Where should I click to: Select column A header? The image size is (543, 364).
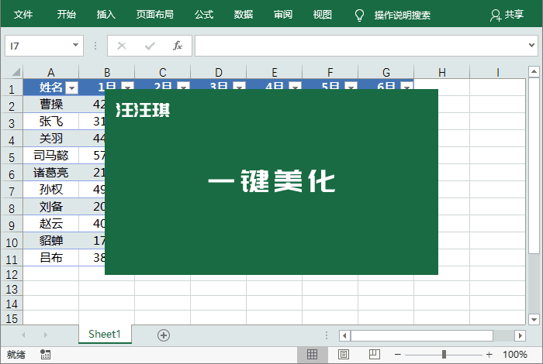51,72
